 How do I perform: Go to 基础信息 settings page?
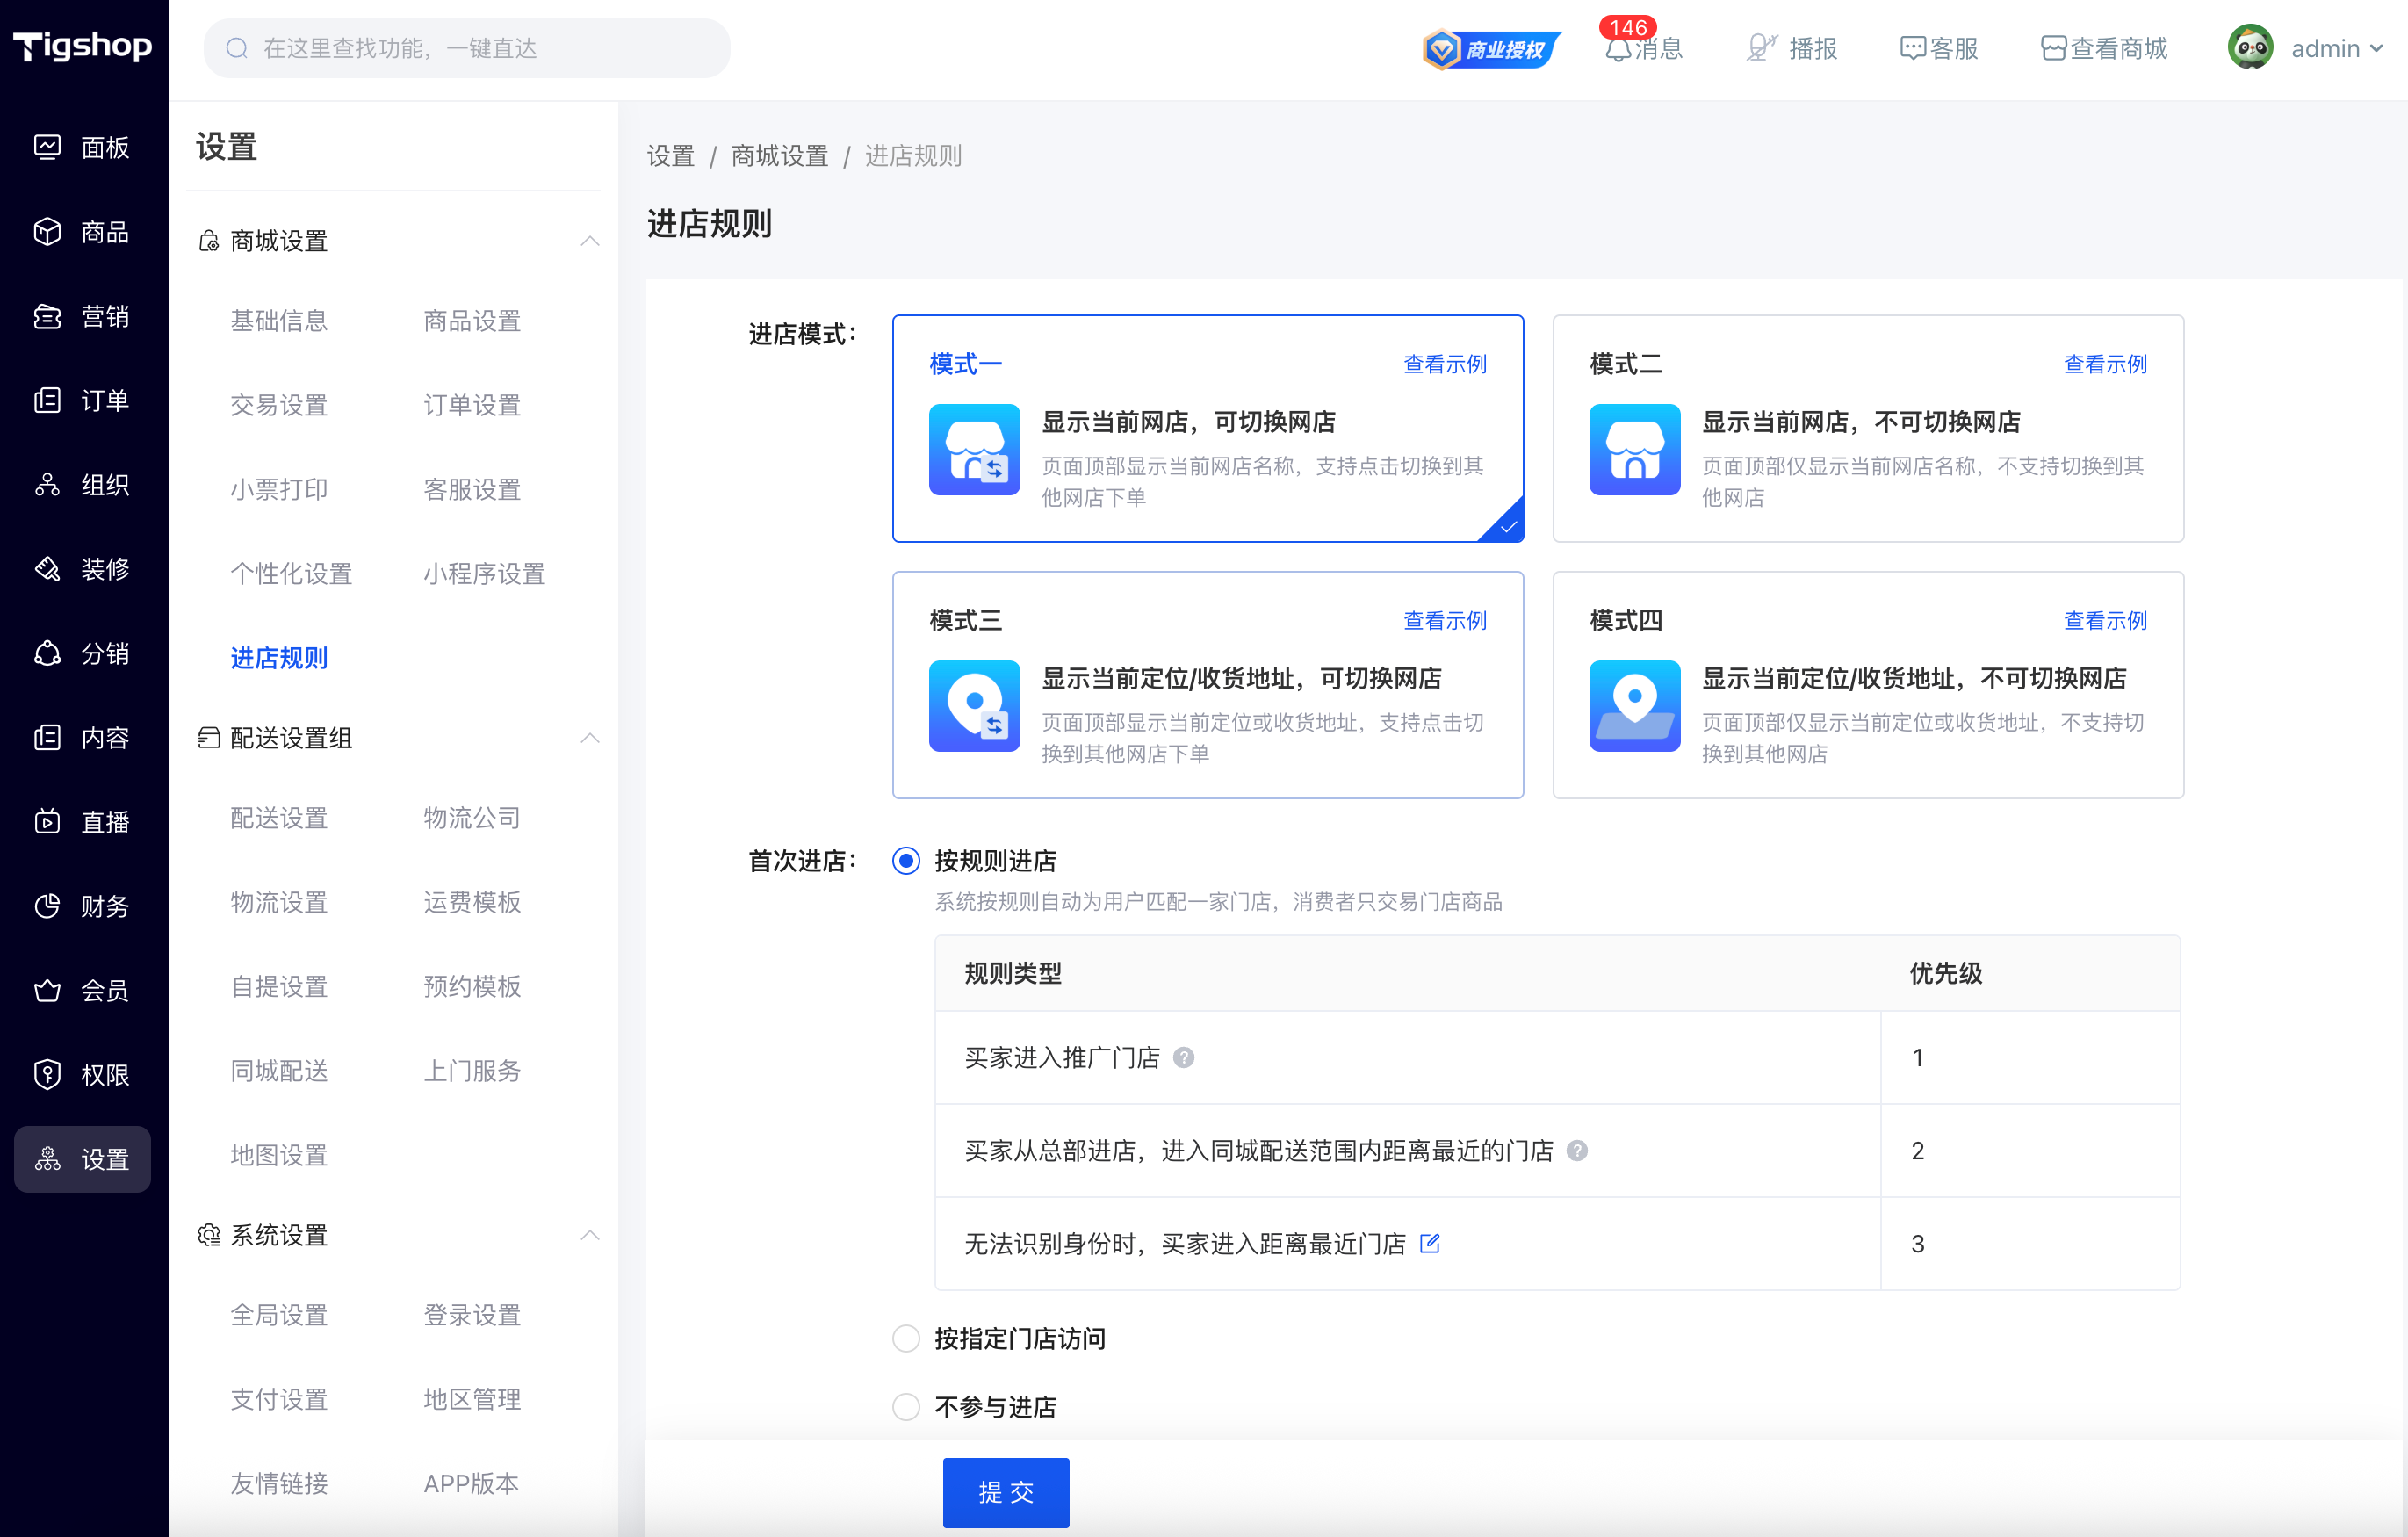click(x=279, y=321)
